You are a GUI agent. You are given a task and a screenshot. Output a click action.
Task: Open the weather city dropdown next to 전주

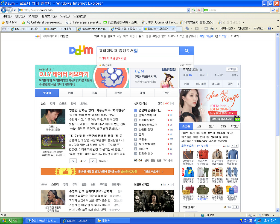coord(172,103)
